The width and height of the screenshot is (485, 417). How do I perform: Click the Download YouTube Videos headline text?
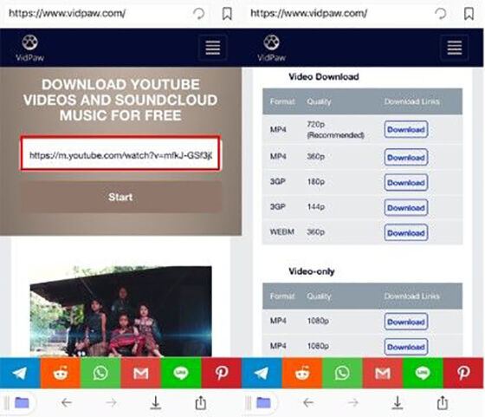(120, 100)
